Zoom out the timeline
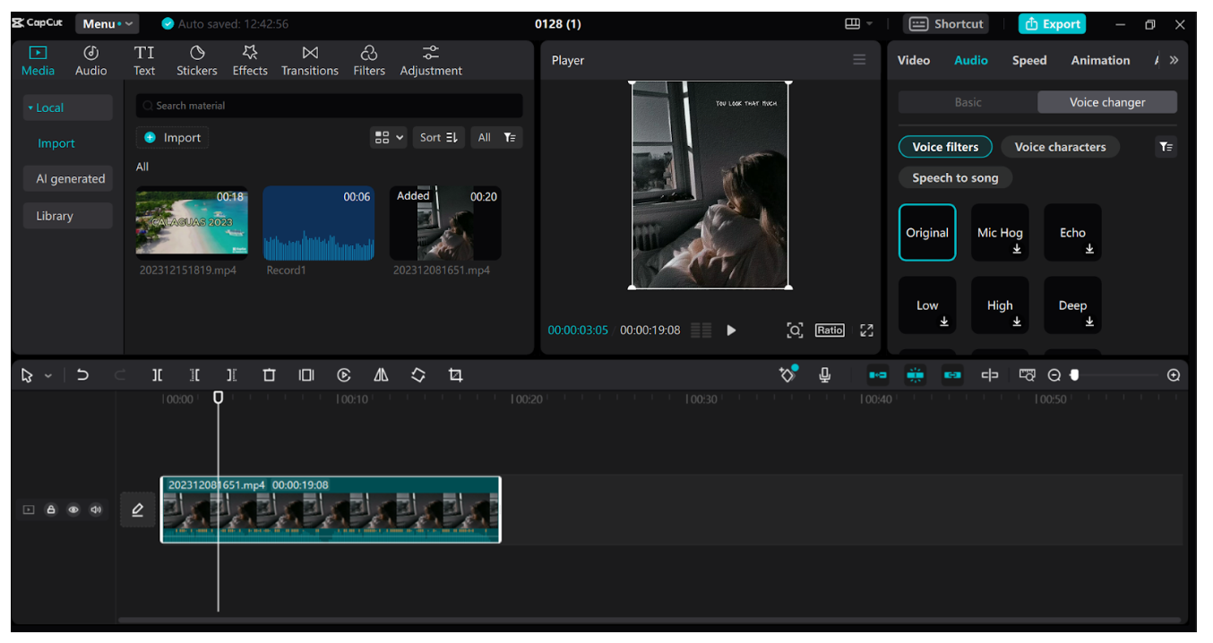Image resolution: width=1213 pixels, height=643 pixels. pos(1054,375)
